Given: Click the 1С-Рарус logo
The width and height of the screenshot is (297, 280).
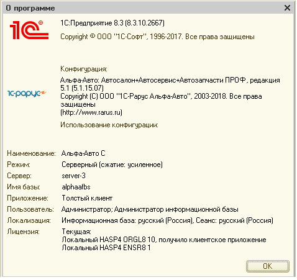Looking at the screenshot, I should tap(27, 94).
